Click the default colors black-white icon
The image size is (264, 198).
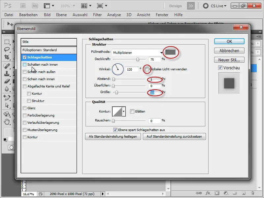click(x=5, y=140)
